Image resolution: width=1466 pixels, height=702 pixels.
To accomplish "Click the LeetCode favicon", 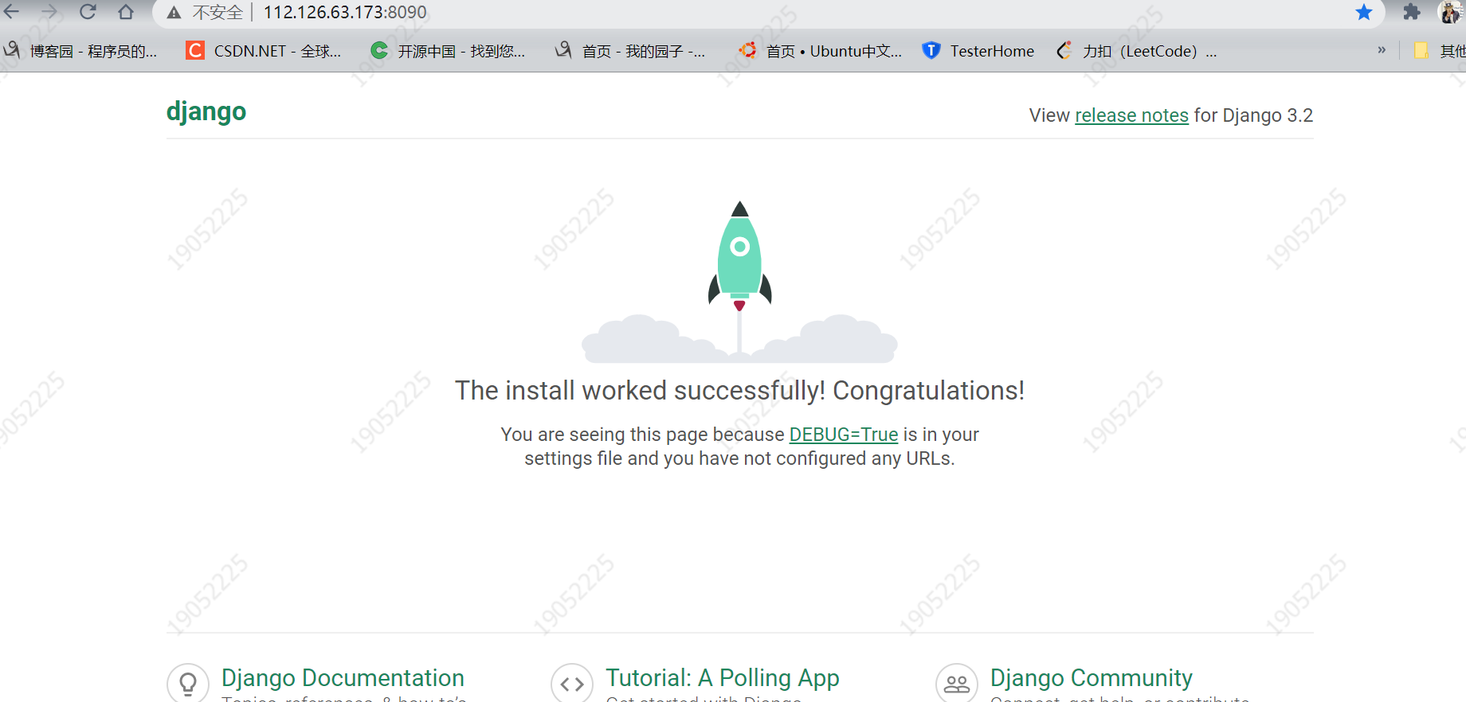I will point(1064,51).
